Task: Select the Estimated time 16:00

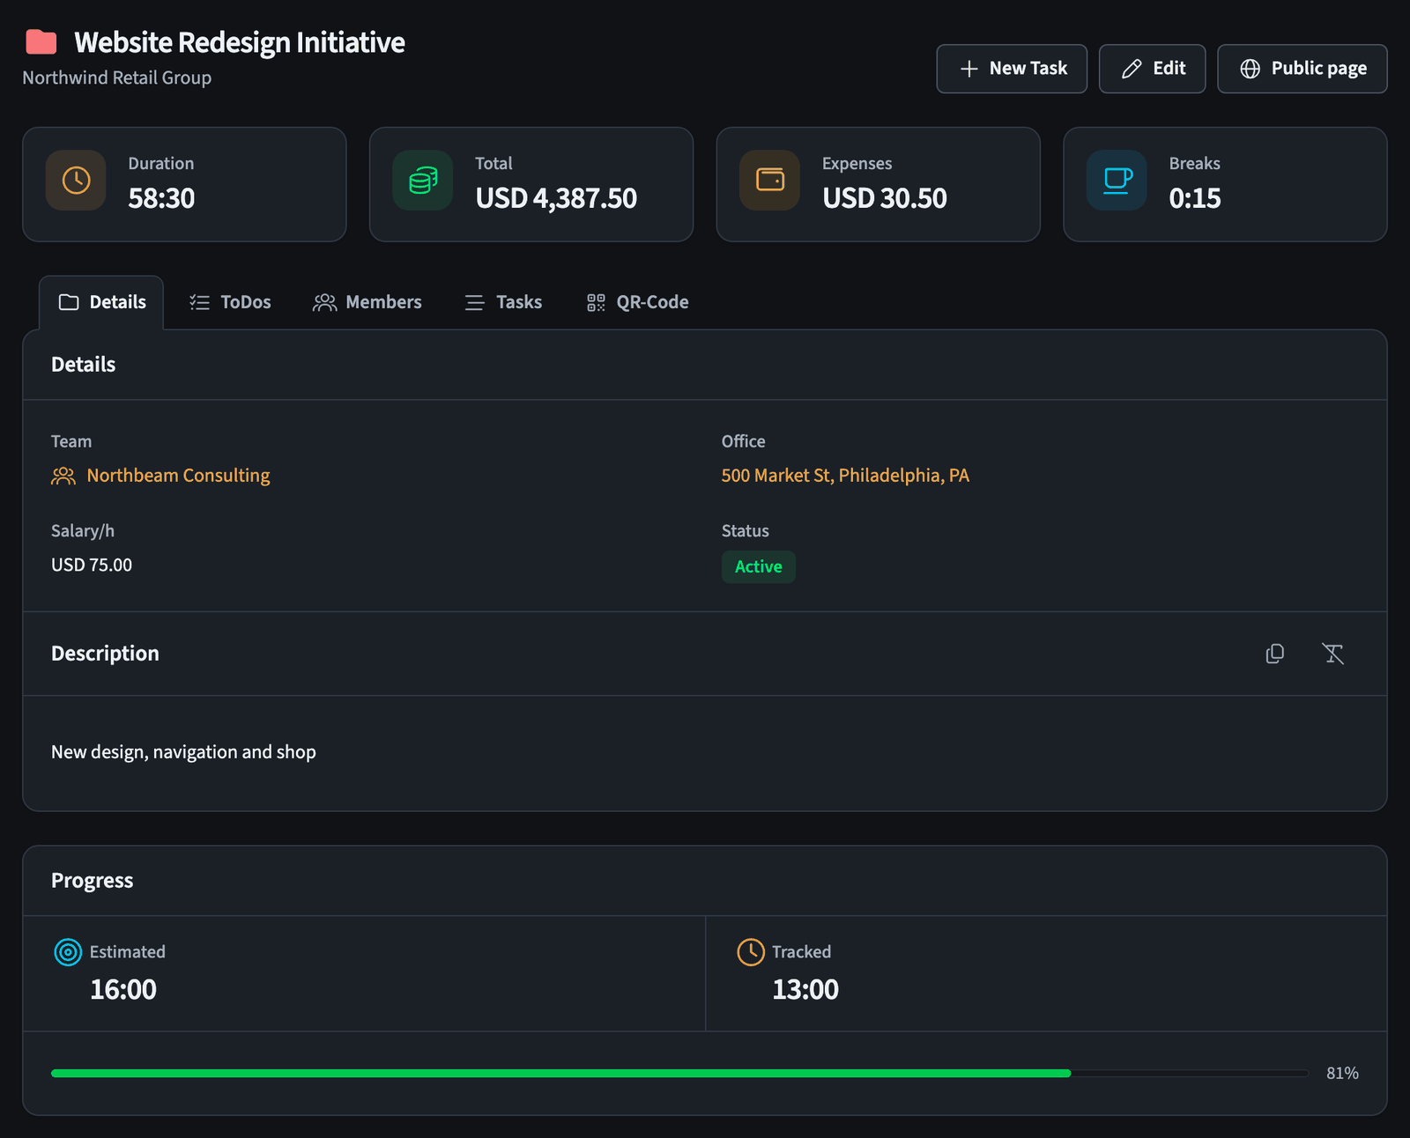Action: (123, 989)
